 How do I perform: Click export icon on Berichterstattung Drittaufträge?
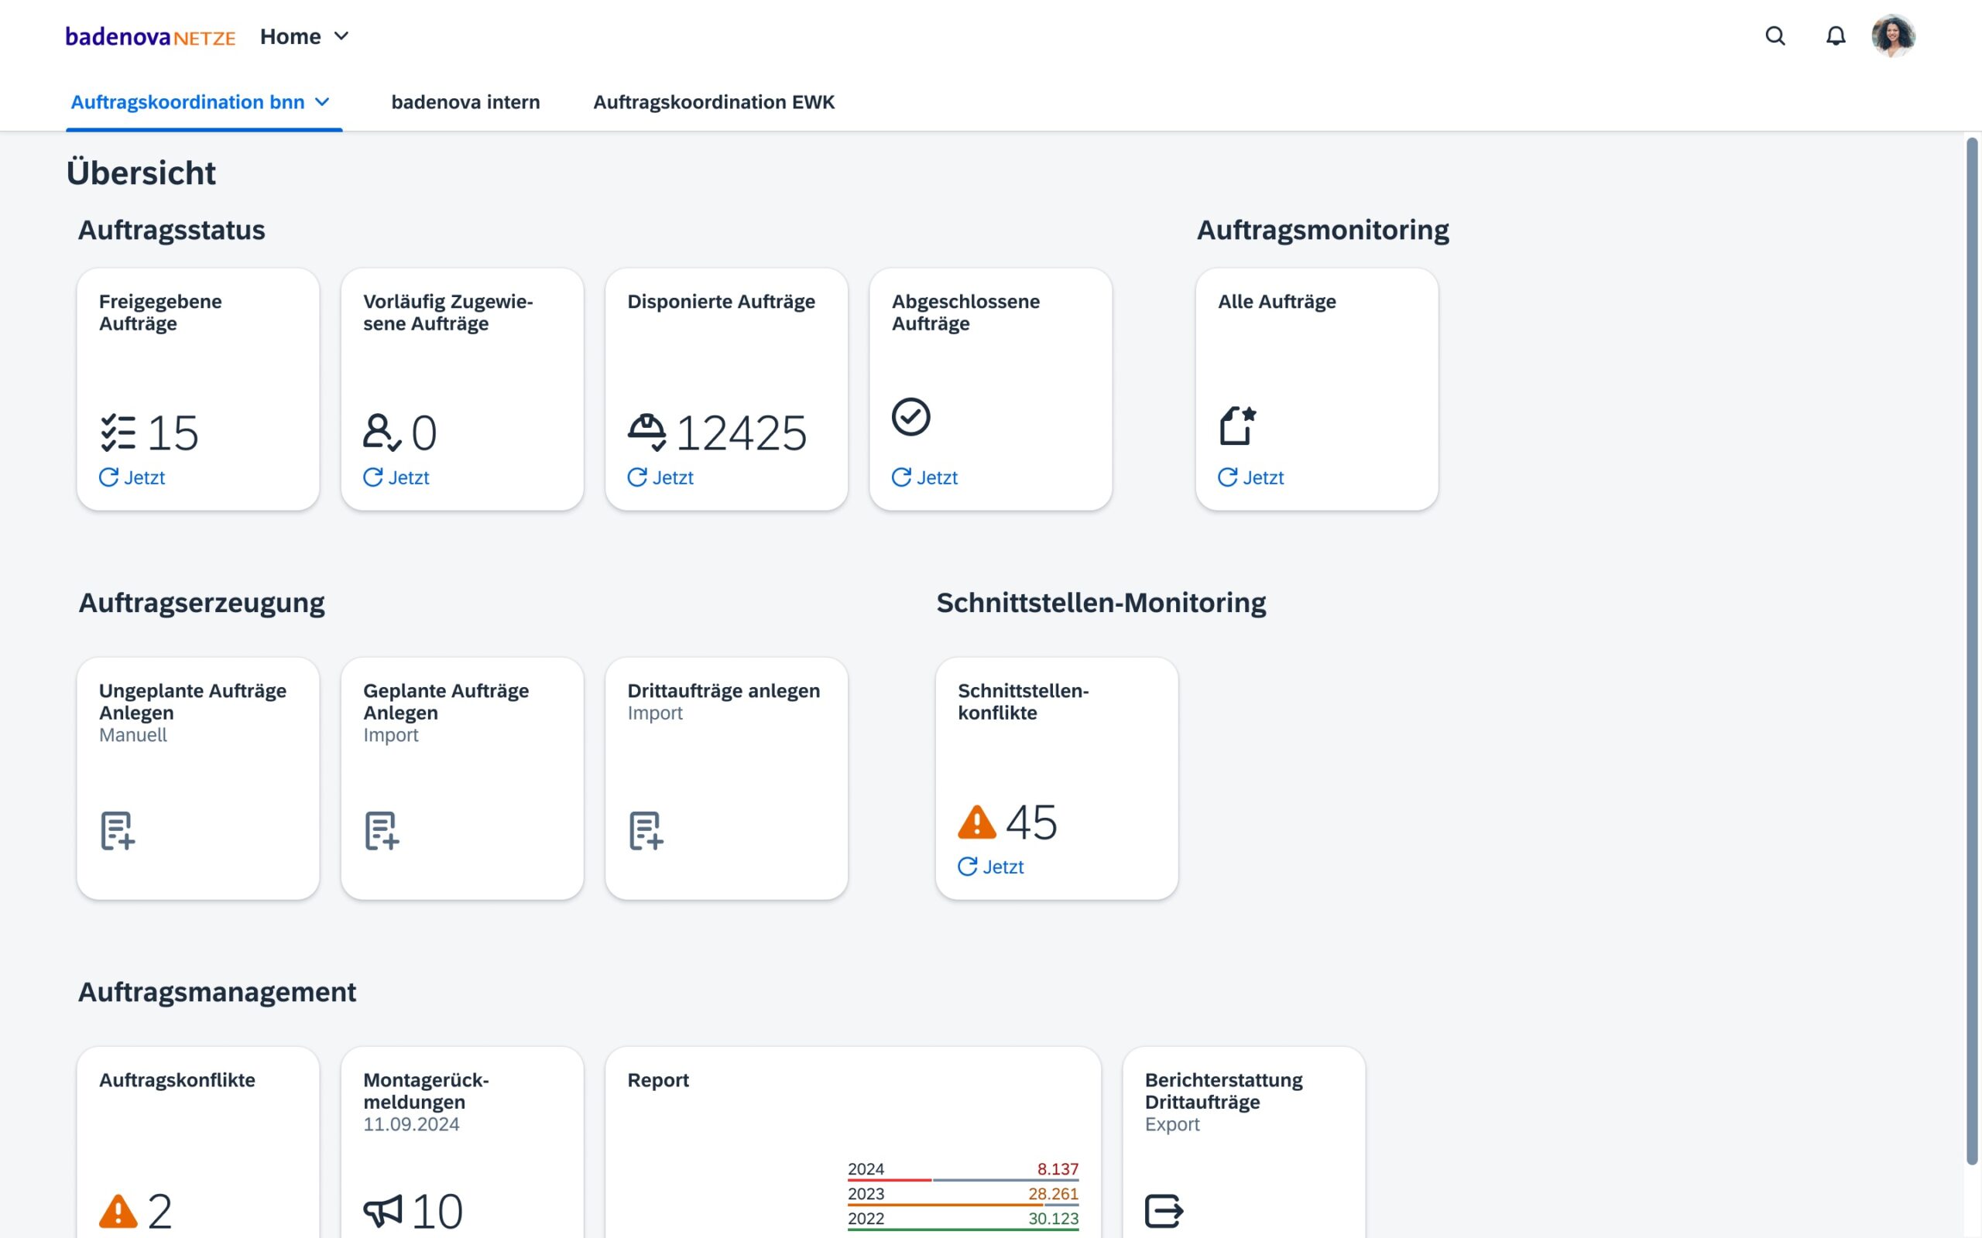point(1164,1211)
